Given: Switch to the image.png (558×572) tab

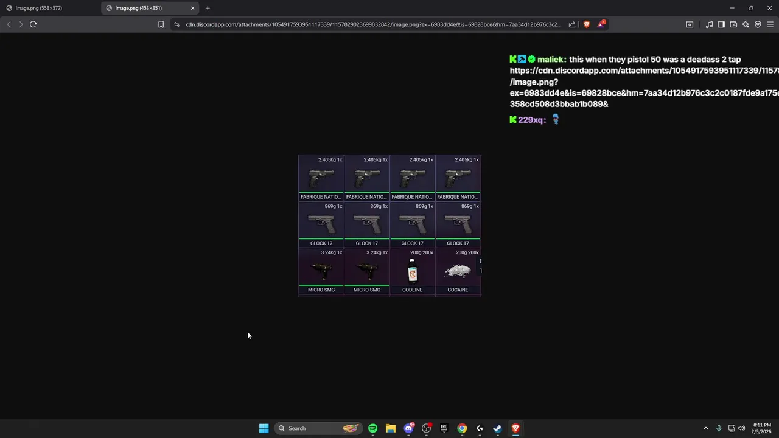Looking at the screenshot, I should (49, 8).
